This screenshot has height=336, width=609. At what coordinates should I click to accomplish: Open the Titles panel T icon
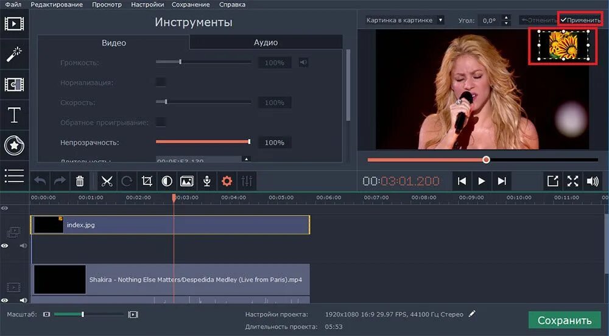(14, 115)
